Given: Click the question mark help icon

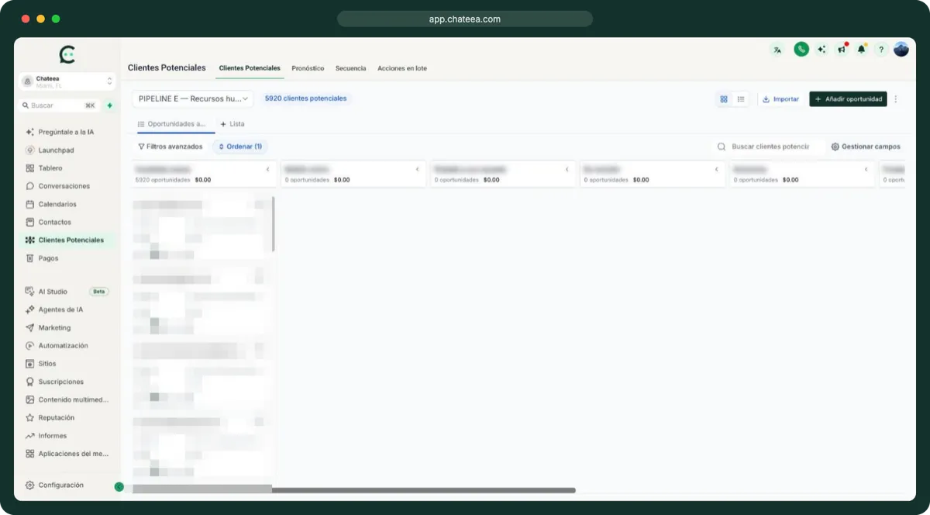Looking at the screenshot, I should pos(881,50).
